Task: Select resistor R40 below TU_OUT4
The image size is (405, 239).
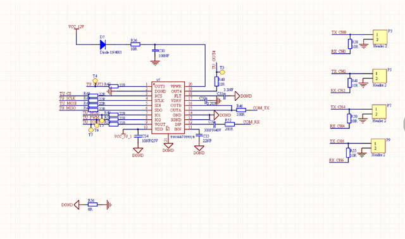Action: click(x=216, y=81)
